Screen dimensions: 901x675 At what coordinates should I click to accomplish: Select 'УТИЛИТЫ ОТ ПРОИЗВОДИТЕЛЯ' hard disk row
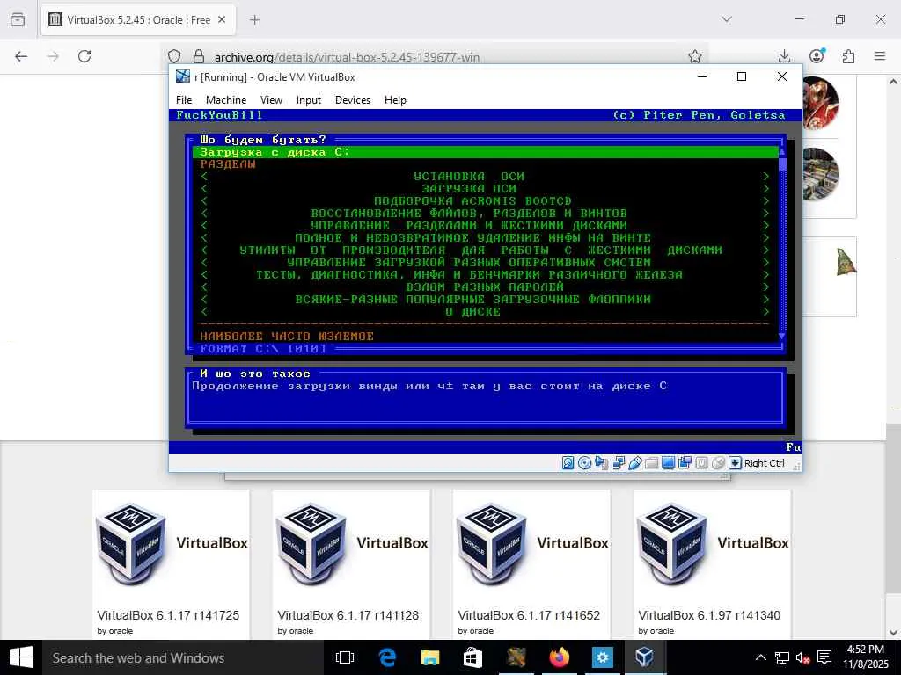coord(486,250)
